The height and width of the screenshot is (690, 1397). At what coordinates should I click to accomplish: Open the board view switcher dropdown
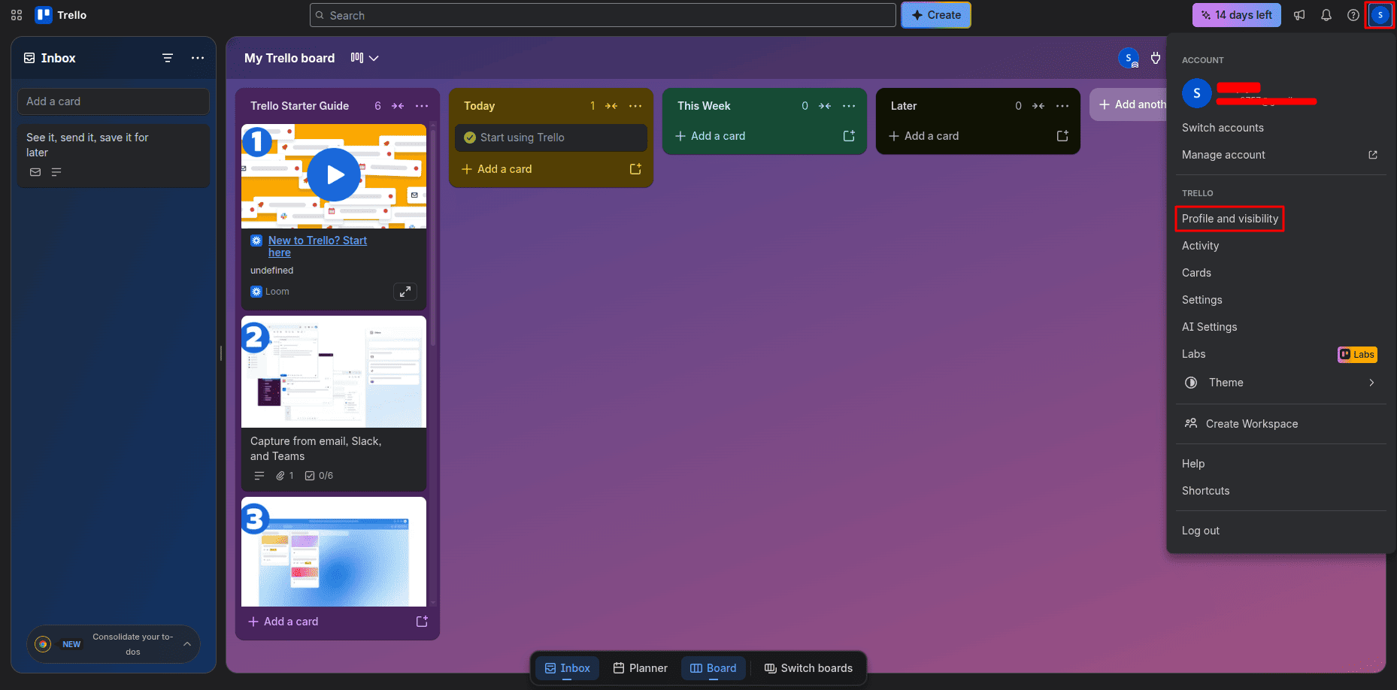tap(365, 58)
